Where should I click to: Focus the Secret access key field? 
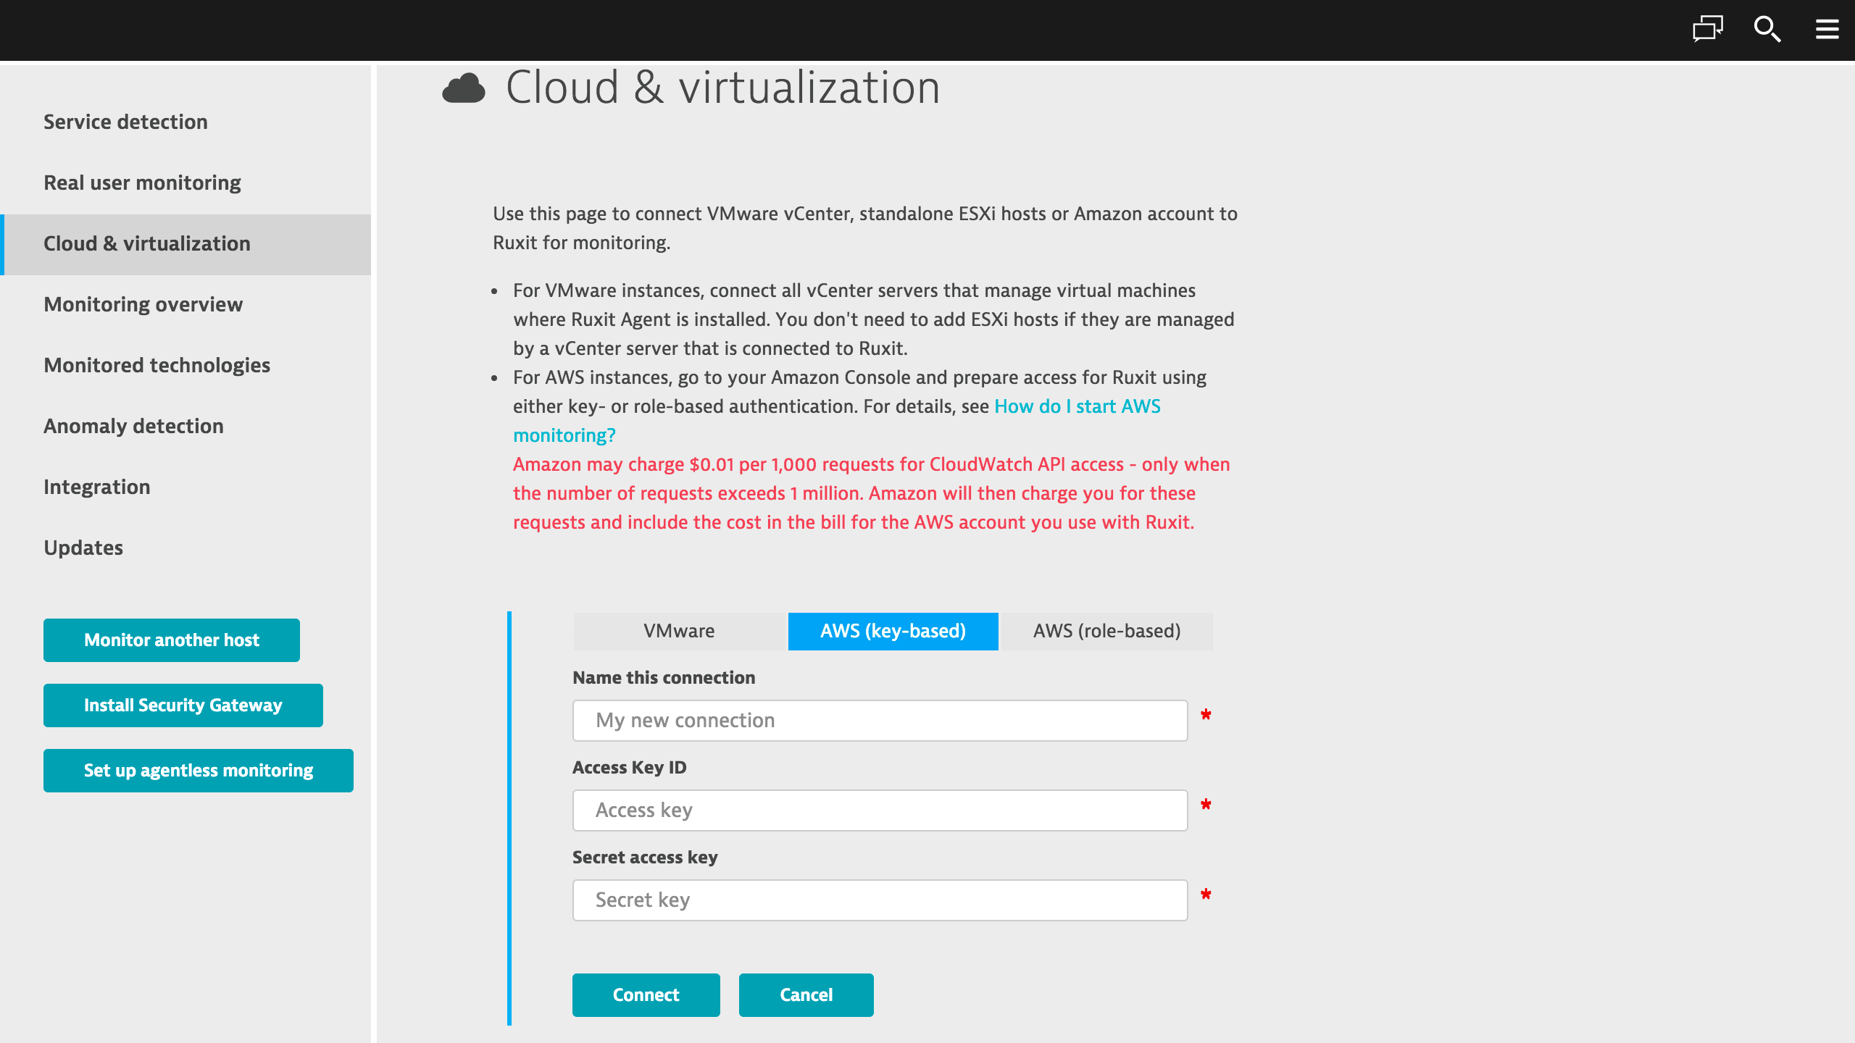tap(880, 900)
